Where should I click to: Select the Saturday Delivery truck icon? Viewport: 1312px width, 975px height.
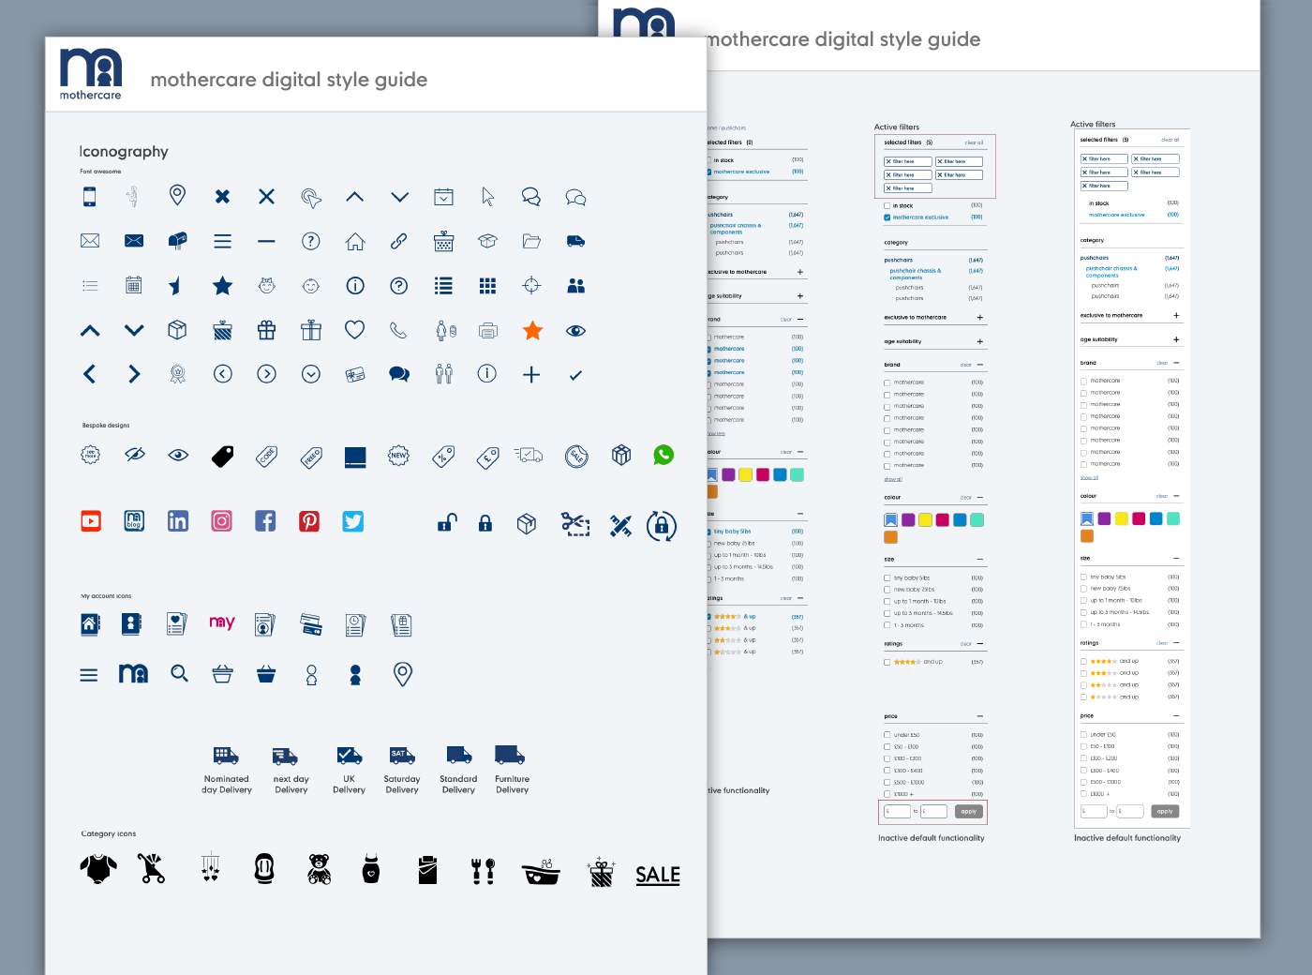click(402, 755)
